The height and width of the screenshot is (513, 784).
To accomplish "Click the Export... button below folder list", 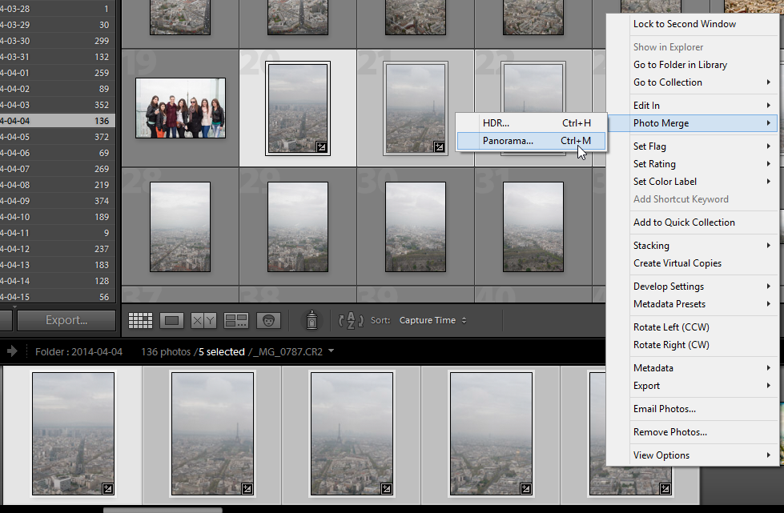I will 66,320.
